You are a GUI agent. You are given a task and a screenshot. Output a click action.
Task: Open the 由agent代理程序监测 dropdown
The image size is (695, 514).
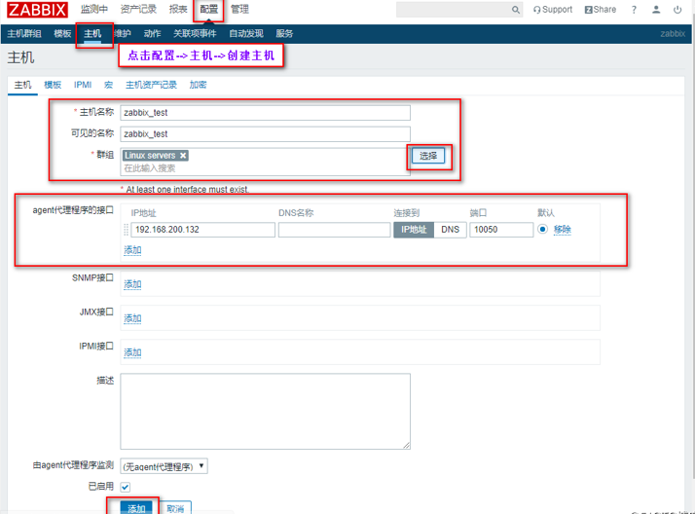(164, 466)
